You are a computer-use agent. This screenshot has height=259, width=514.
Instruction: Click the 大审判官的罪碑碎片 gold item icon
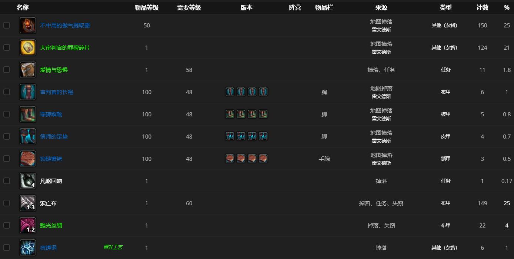(28, 47)
